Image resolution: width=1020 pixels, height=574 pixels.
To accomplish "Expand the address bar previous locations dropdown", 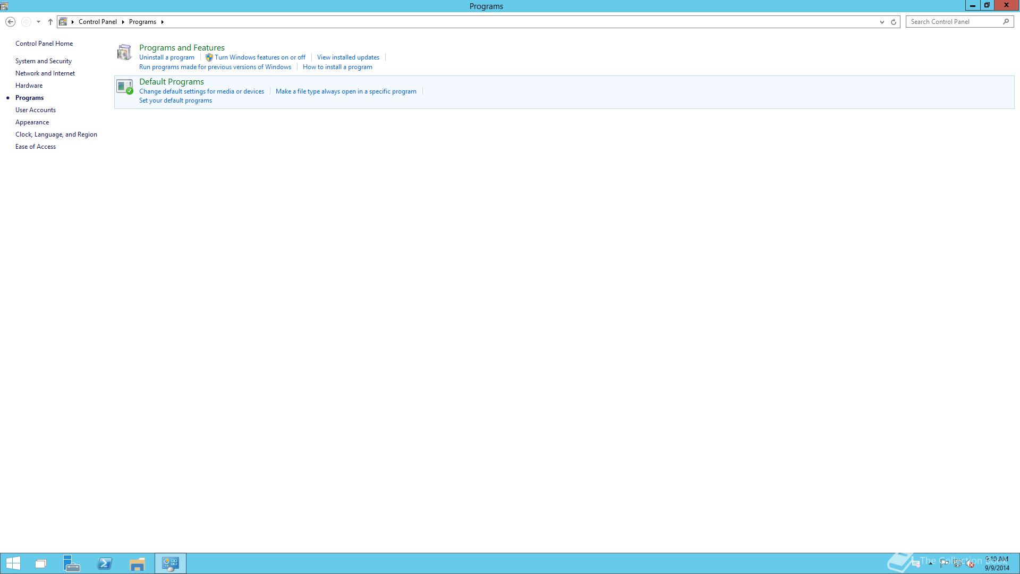I will coord(882,22).
